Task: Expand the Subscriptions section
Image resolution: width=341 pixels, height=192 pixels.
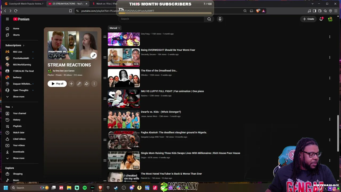Action: point(15,45)
